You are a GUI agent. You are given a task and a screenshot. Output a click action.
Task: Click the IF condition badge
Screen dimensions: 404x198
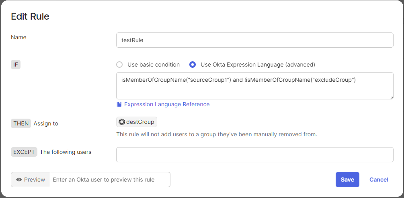pyautogui.click(x=16, y=65)
